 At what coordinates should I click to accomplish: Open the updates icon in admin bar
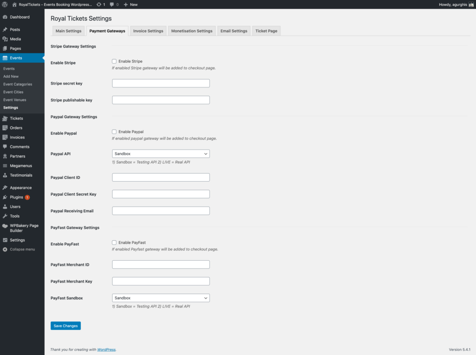point(99,5)
